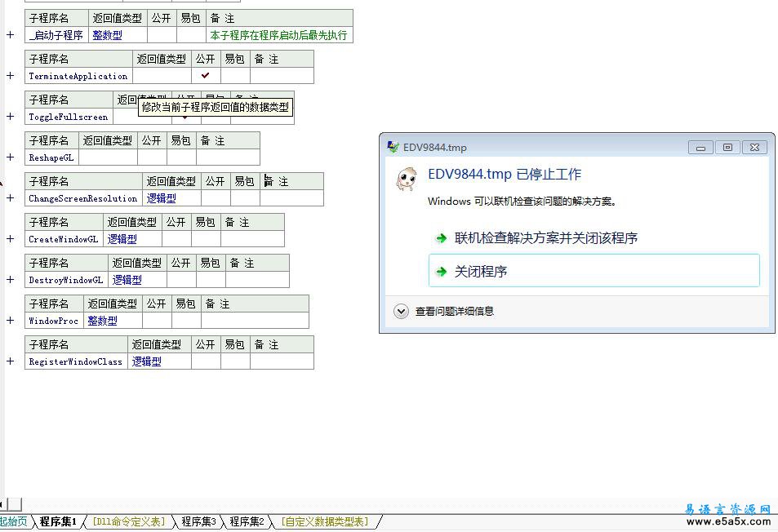The height and width of the screenshot is (532, 778).
Task: Expand 查看问题详细信息 in the crash dialog
Action: point(401,311)
